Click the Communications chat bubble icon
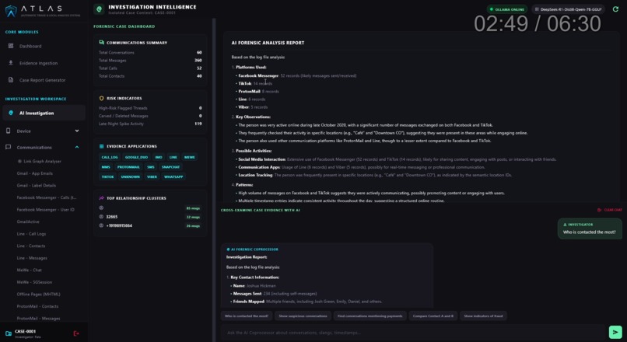 [x=8, y=147]
